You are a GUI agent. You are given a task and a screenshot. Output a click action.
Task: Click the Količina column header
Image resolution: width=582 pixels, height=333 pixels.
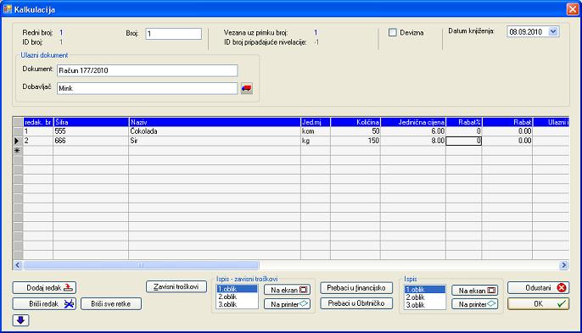click(x=355, y=122)
